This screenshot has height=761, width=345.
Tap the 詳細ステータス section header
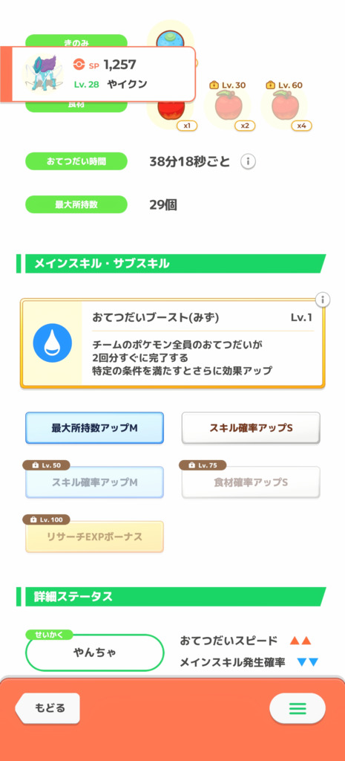[171, 597]
